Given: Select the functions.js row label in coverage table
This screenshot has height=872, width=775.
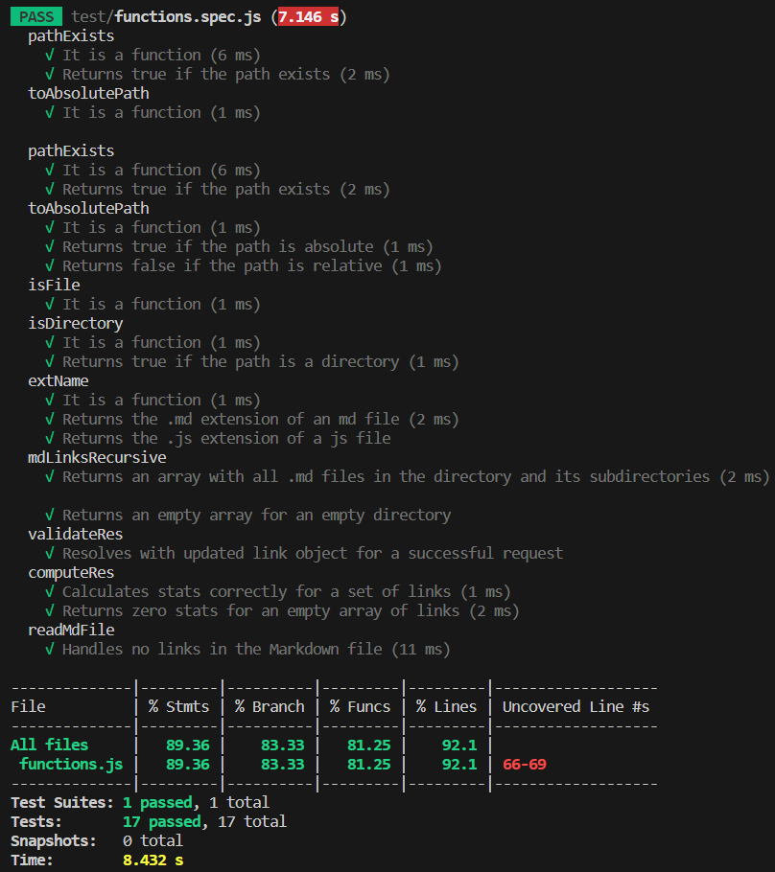Looking at the screenshot, I should (x=71, y=764).
